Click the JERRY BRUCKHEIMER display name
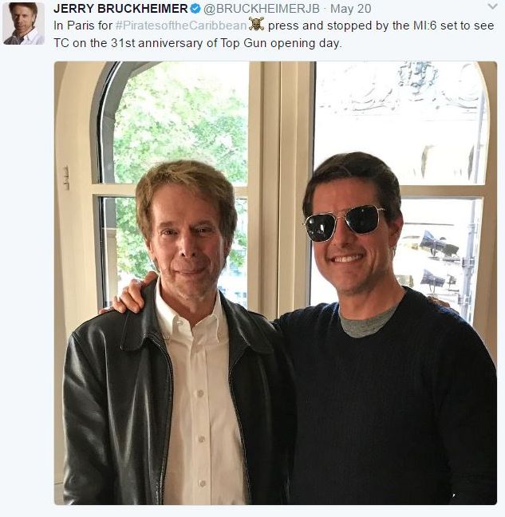 coord(120,9)
